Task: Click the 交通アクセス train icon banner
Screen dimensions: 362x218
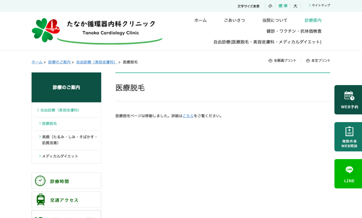Action: (66, 200)
